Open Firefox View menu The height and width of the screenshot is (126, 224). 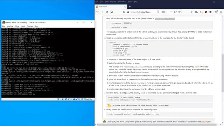click(x=106, y=1)
